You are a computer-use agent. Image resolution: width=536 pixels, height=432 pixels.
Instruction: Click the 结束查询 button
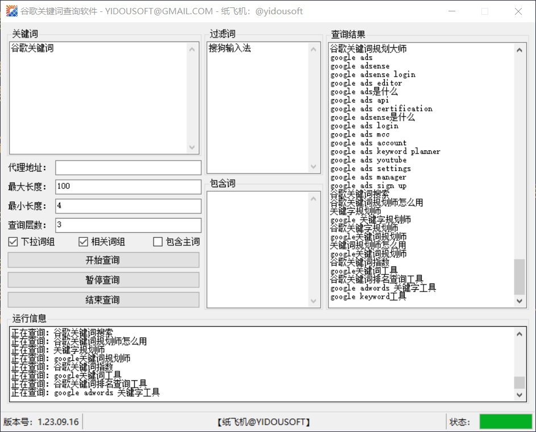coord(103,300)
